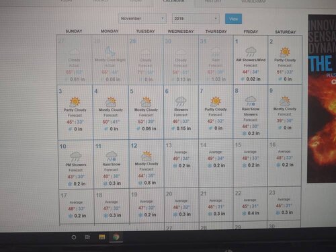Click the 0.61 in value on October 27
This screenshot has width=336, height=252.
(77, 79)
